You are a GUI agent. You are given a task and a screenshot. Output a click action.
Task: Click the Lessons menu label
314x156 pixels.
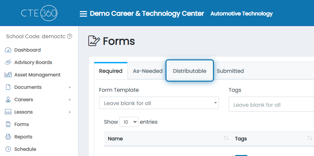pyautogui.click(x=24, y=112)
